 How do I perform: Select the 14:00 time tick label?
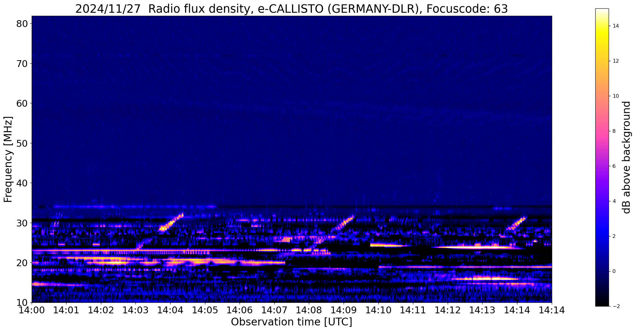click(x=32, y=310)
